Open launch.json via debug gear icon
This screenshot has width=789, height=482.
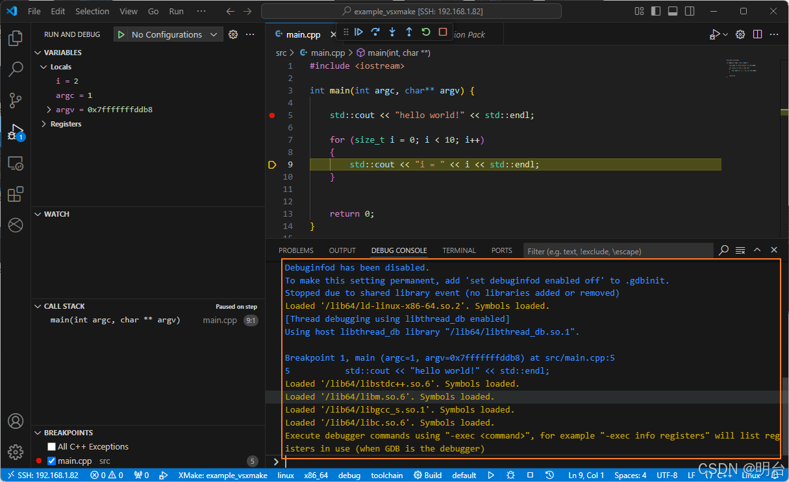233,34
